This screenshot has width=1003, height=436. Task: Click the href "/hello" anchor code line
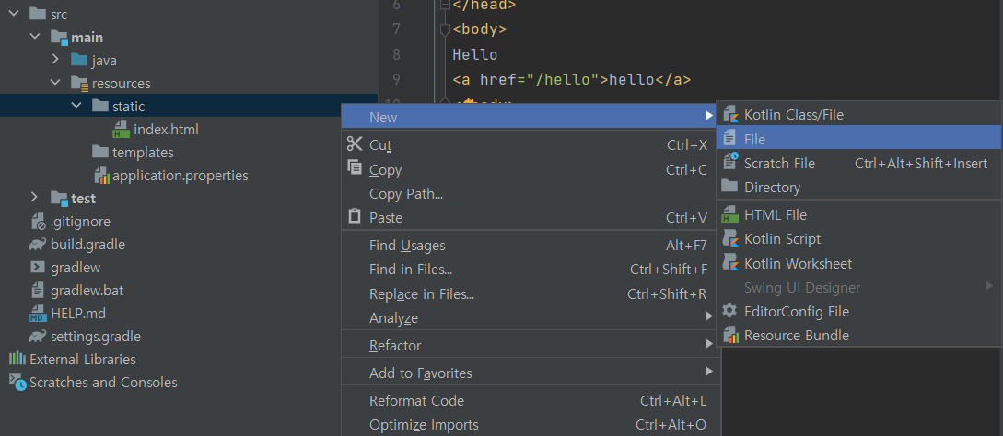pyautogui.click(x=571, y=80)
